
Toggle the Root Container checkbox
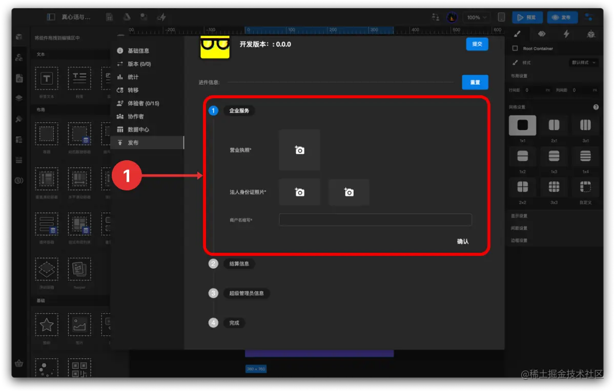[x=515, y=49]
